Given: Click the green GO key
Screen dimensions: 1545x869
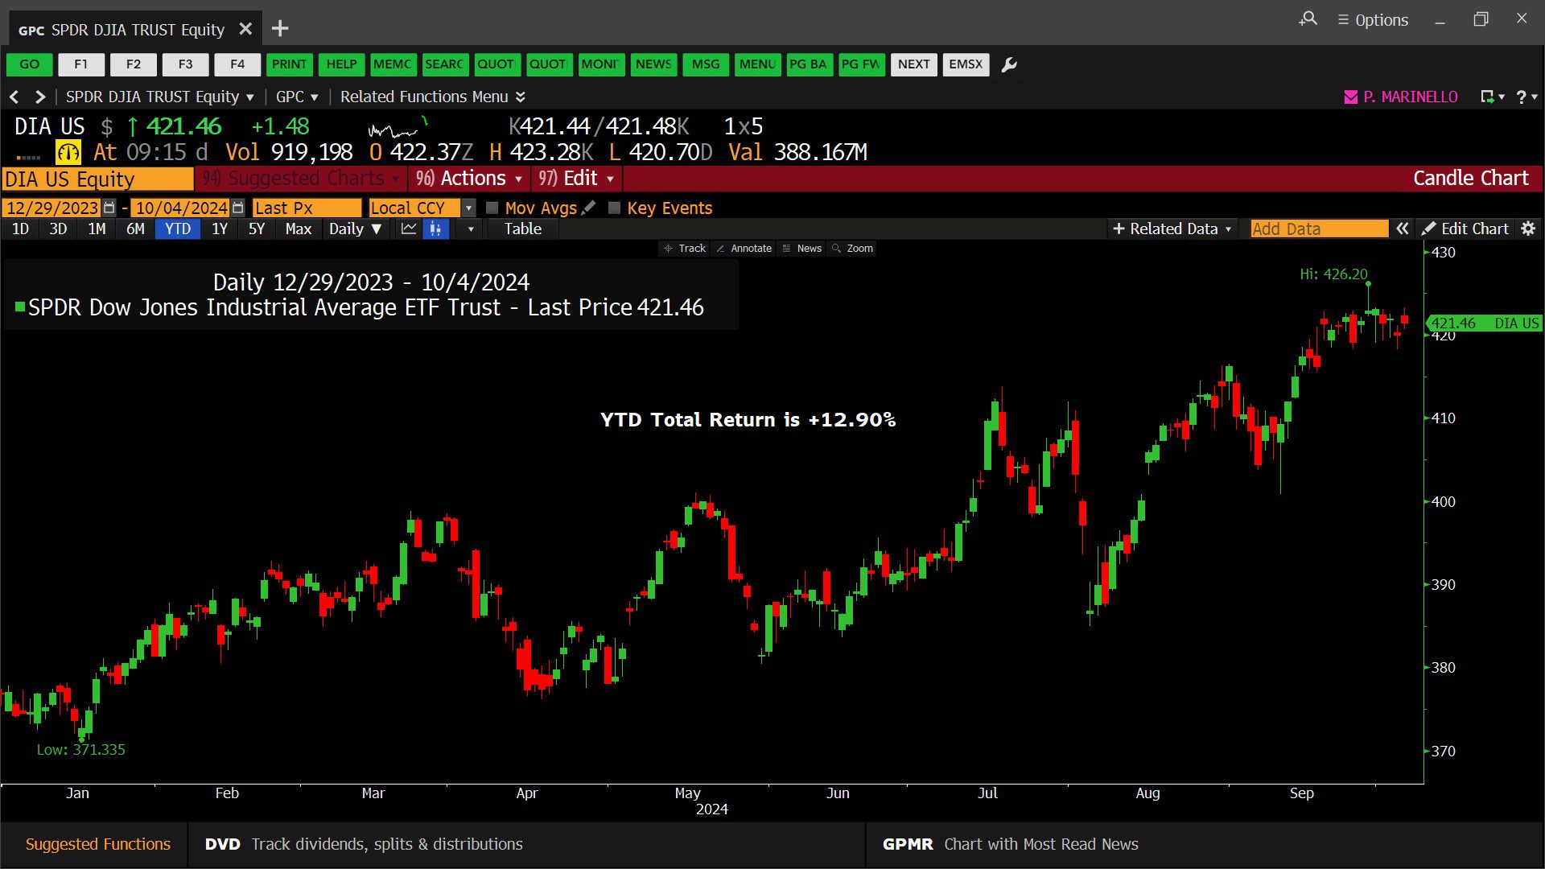Looking at the screenshot, I should point(30,64).
